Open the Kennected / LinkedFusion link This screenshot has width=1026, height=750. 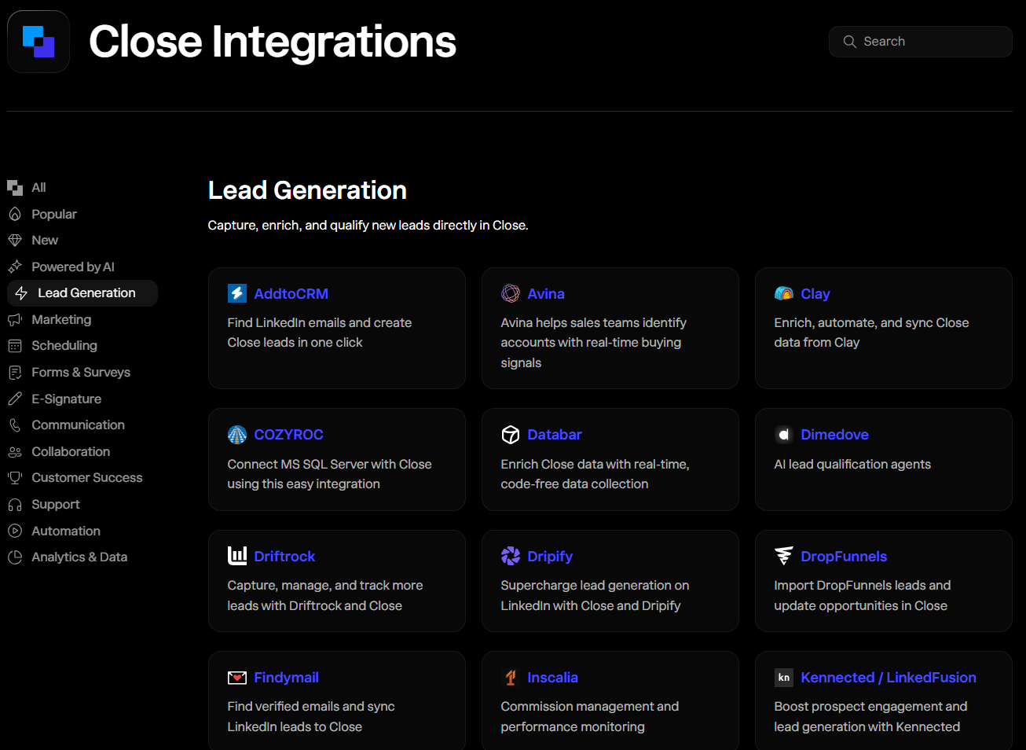889,678
